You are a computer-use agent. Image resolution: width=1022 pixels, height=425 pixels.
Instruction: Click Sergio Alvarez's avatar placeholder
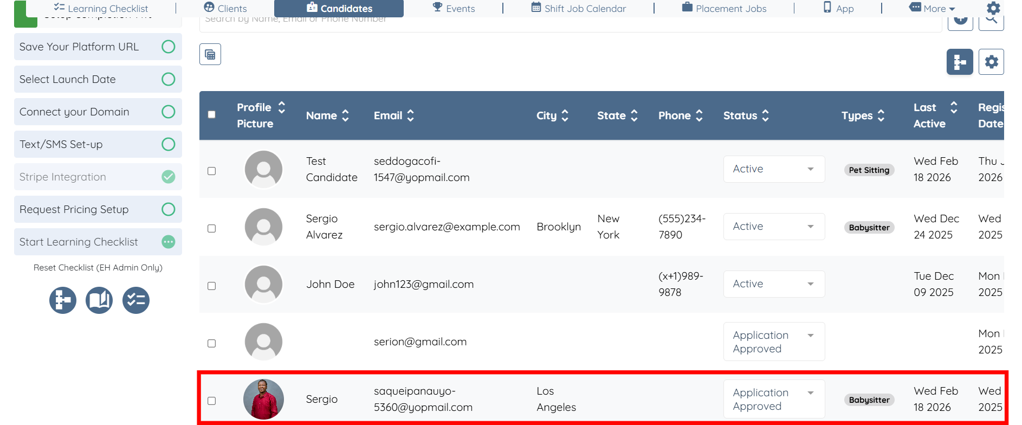263,227
